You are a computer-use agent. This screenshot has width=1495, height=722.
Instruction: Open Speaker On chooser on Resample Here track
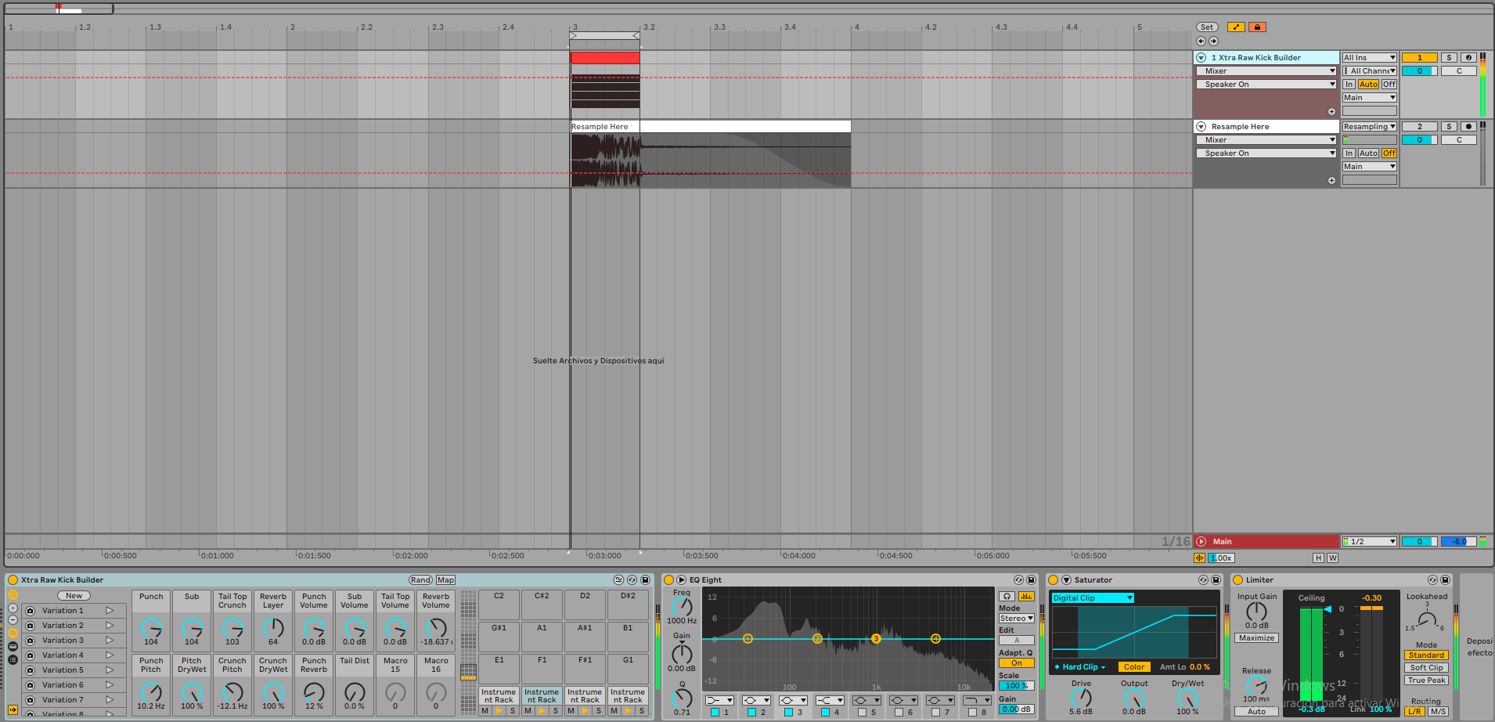(x=1266, y=153)
